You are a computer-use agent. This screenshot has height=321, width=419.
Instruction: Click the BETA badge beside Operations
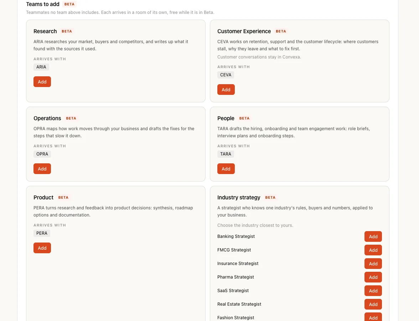click(71, 118)
